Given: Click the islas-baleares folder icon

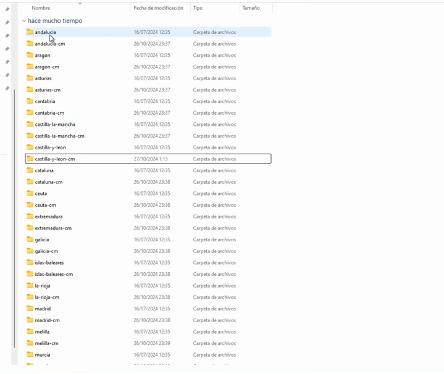Looking at the screenshot, I should [x=30, y=262].
